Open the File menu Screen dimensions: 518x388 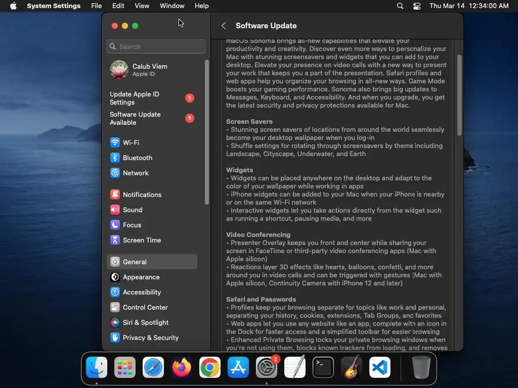[x=97, y=6]
